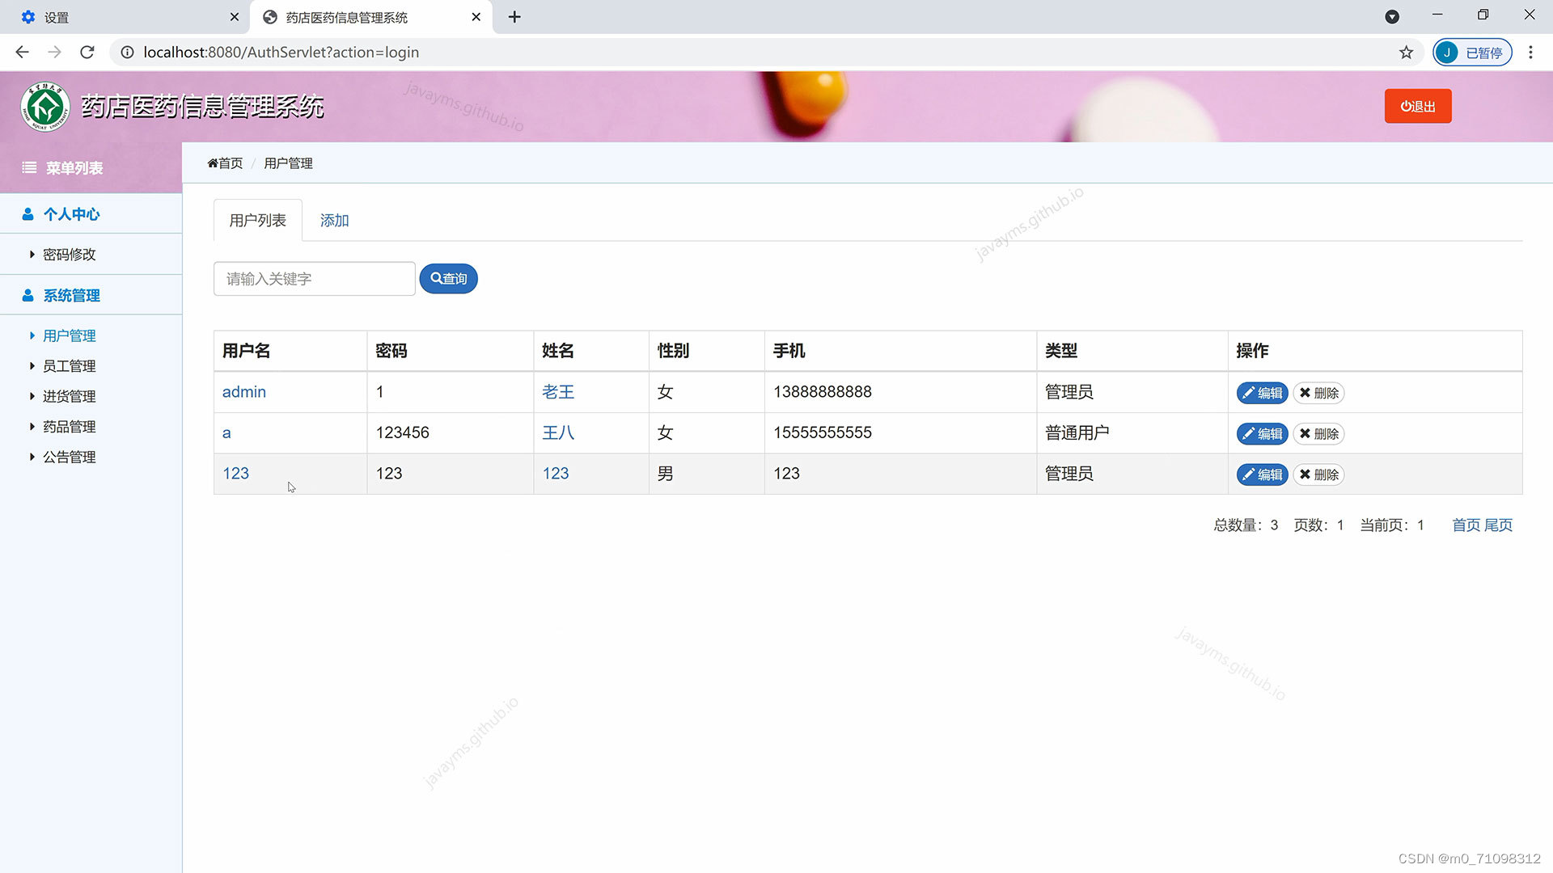Image resolution: width=1553 pixels, height=873 pixels.
Task: Open username link 'a'
Action: [226, 433]
